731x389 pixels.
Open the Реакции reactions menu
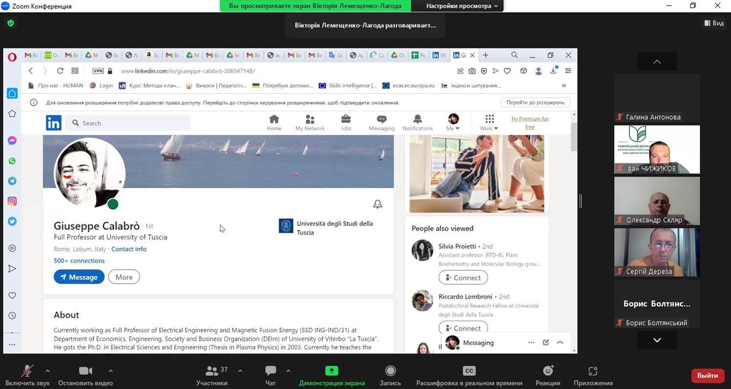(548, 375)
